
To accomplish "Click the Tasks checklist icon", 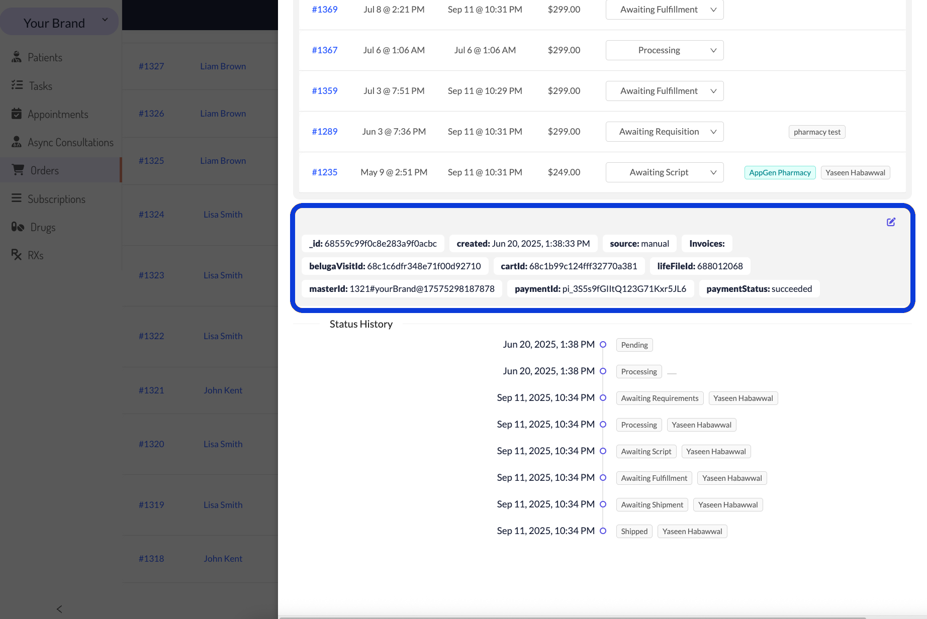I will (17, 85).
